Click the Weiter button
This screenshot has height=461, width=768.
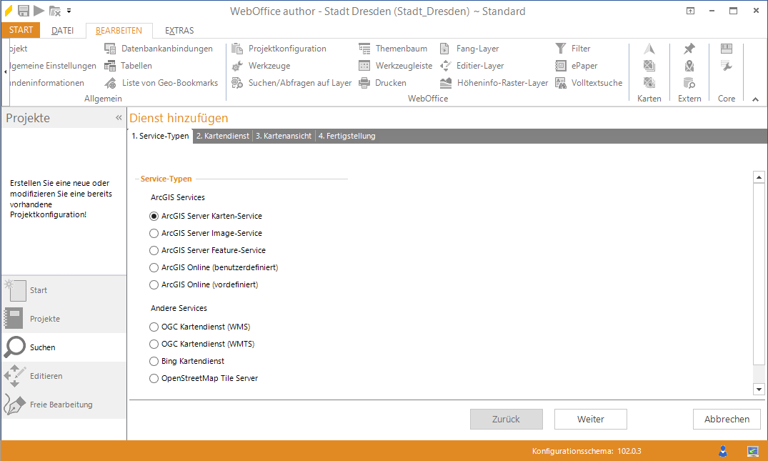[x=591, y=420]
